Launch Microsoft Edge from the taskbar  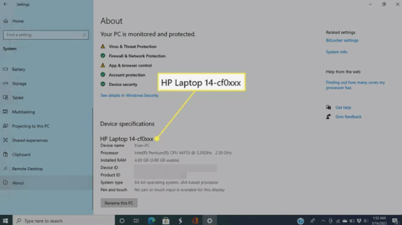151,220
